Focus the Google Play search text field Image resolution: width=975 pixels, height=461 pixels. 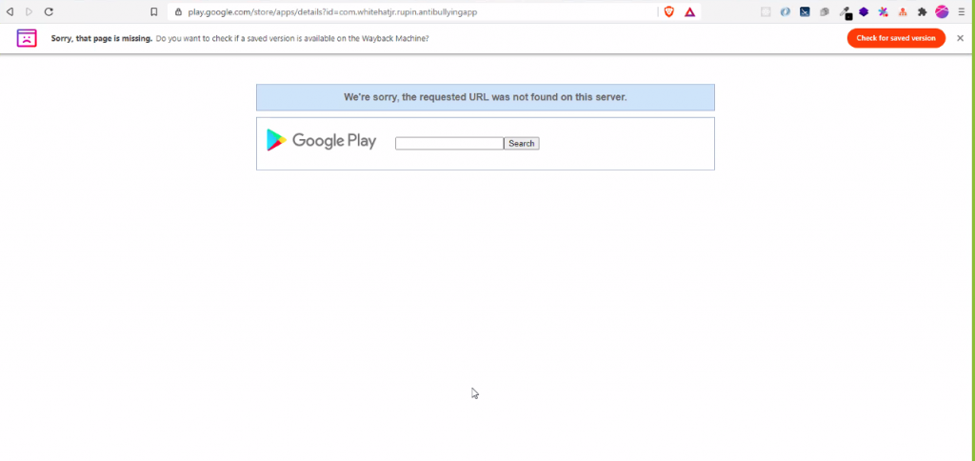coord(449,143)
